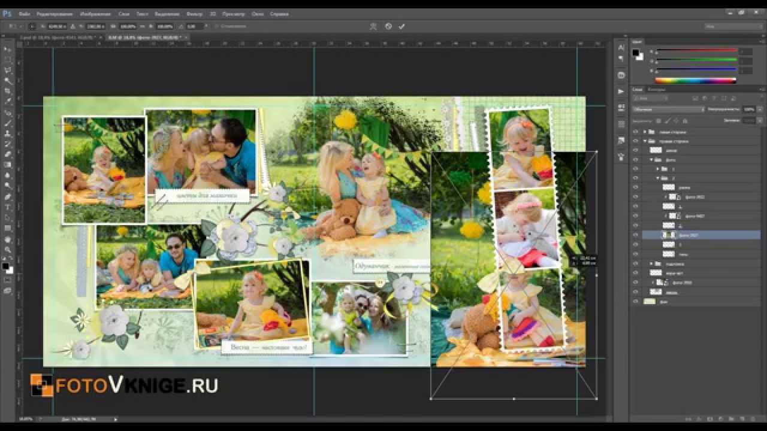
Task: Hide the 'правая сторона' group
Action: 636,141
